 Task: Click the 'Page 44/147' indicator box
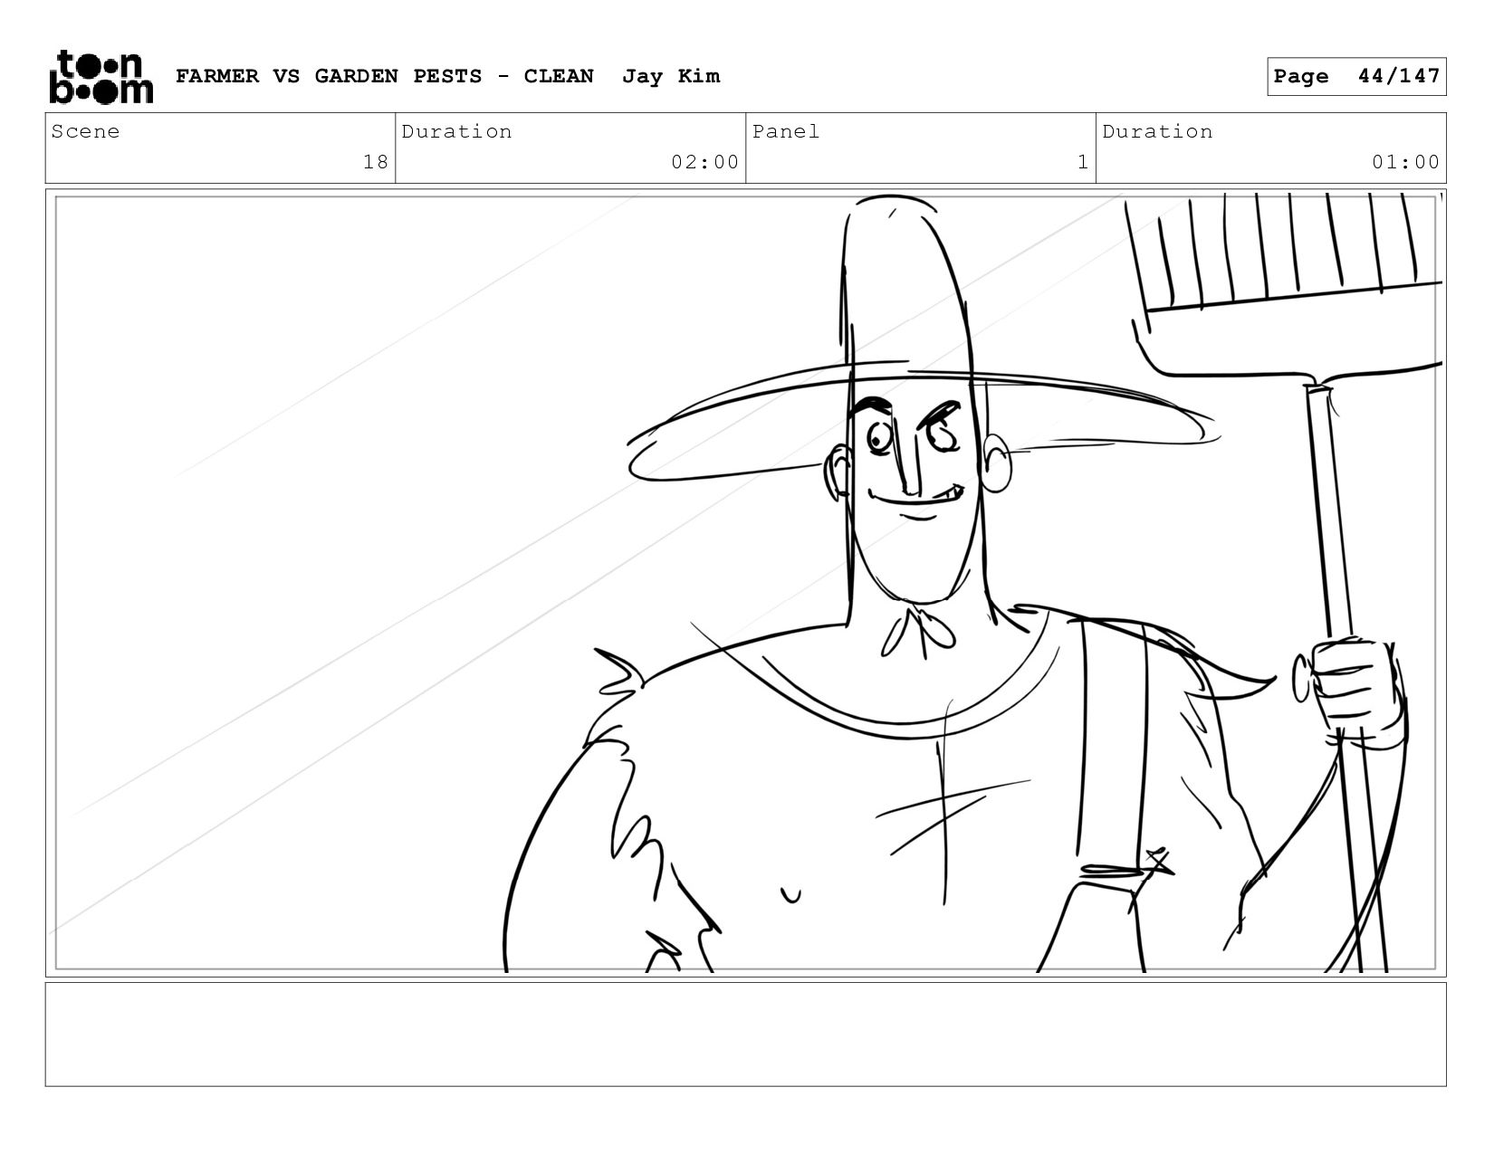[x=1356, y=76]
